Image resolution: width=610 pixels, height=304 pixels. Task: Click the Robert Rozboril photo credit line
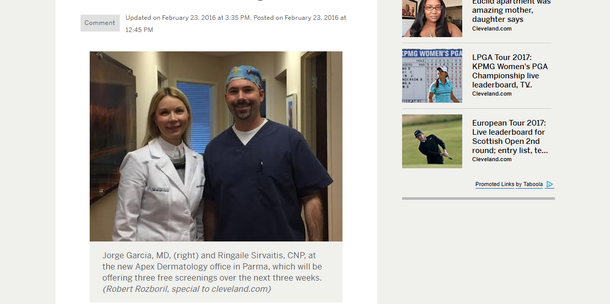[x=187, y=289]
